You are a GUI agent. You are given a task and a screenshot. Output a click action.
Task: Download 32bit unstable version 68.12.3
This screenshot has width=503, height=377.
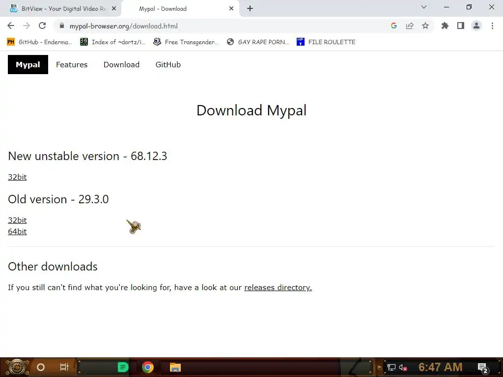(17, 177)
